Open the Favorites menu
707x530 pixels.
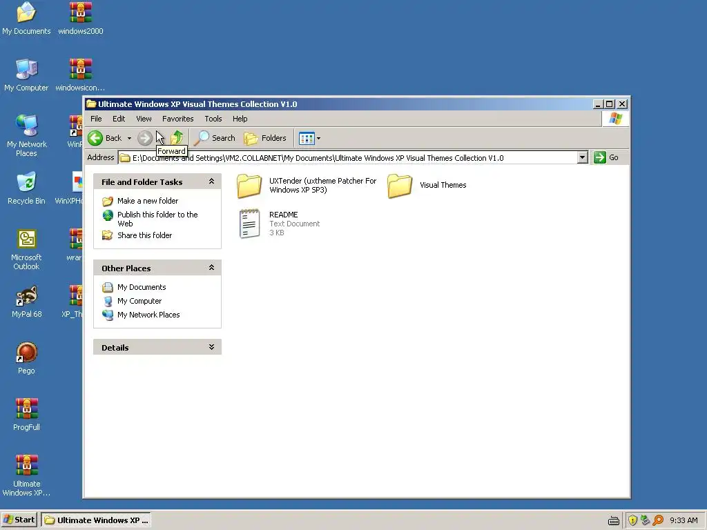tap(177, 119)
